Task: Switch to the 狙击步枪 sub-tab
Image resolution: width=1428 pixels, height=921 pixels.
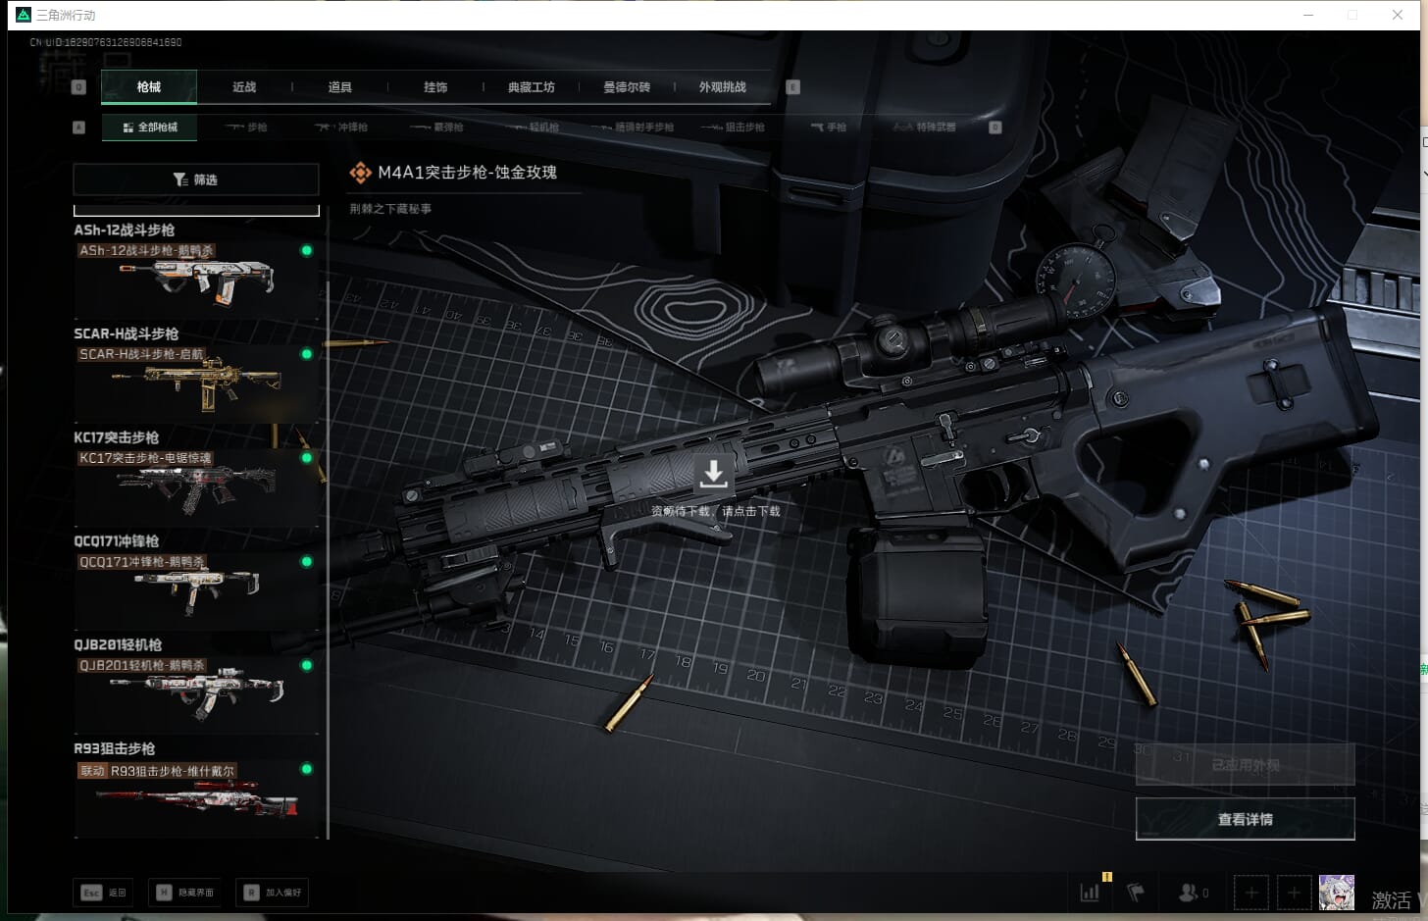Action: tap(733, 128)
